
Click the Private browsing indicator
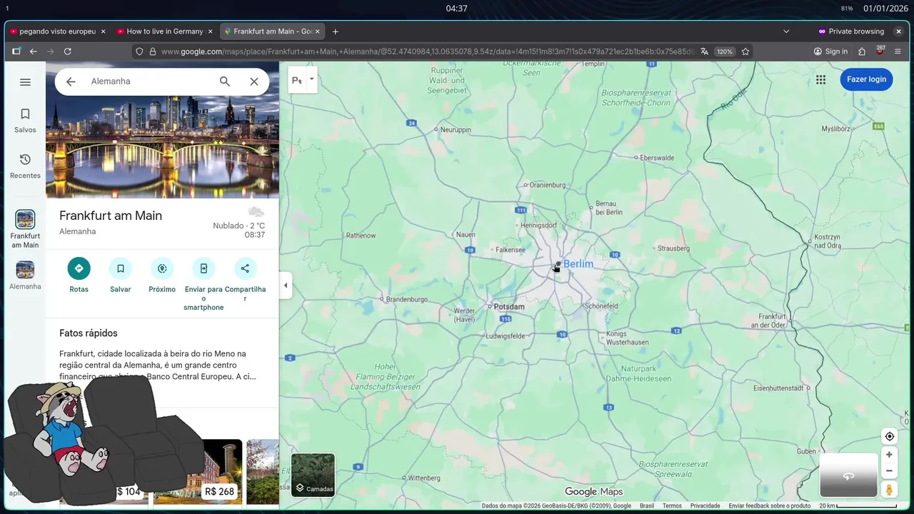pyautogui.click(x=851, y=31)
